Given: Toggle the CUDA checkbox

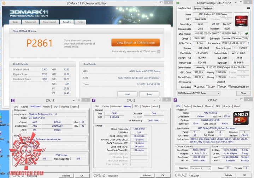Looking at the screenshot, I should click(x=207, y=87).
